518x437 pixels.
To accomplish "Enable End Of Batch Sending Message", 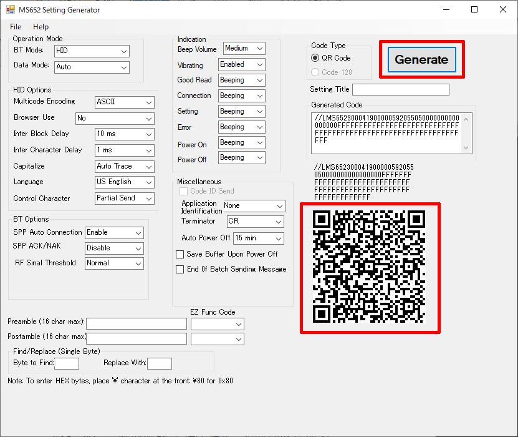I will point(231,269).
